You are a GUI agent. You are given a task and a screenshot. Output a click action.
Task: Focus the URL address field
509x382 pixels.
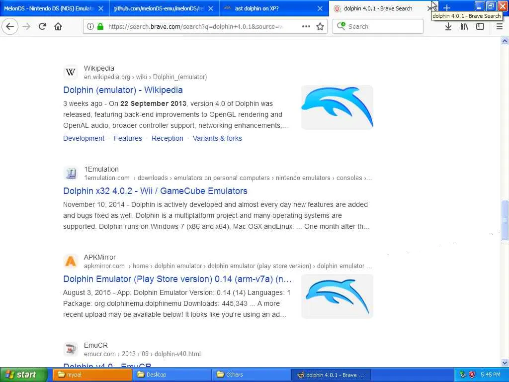point(195,26)
